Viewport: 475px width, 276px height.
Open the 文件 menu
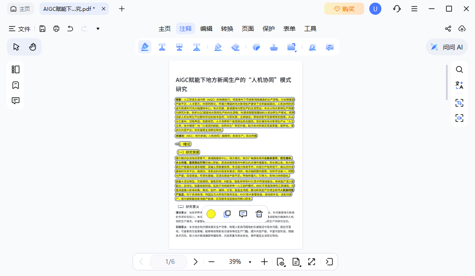click(x=20, y=29)
